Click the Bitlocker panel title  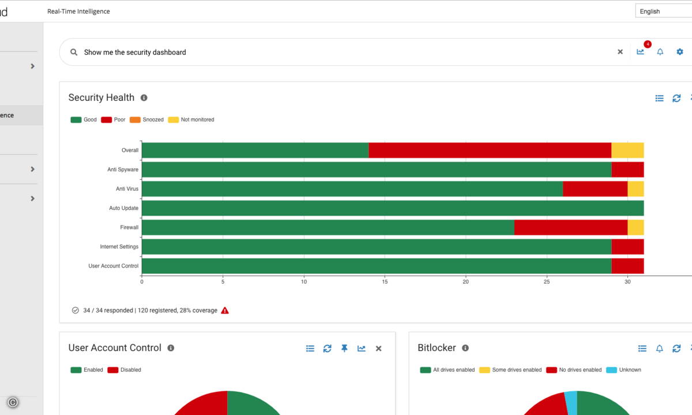click(x=437, y=348)
